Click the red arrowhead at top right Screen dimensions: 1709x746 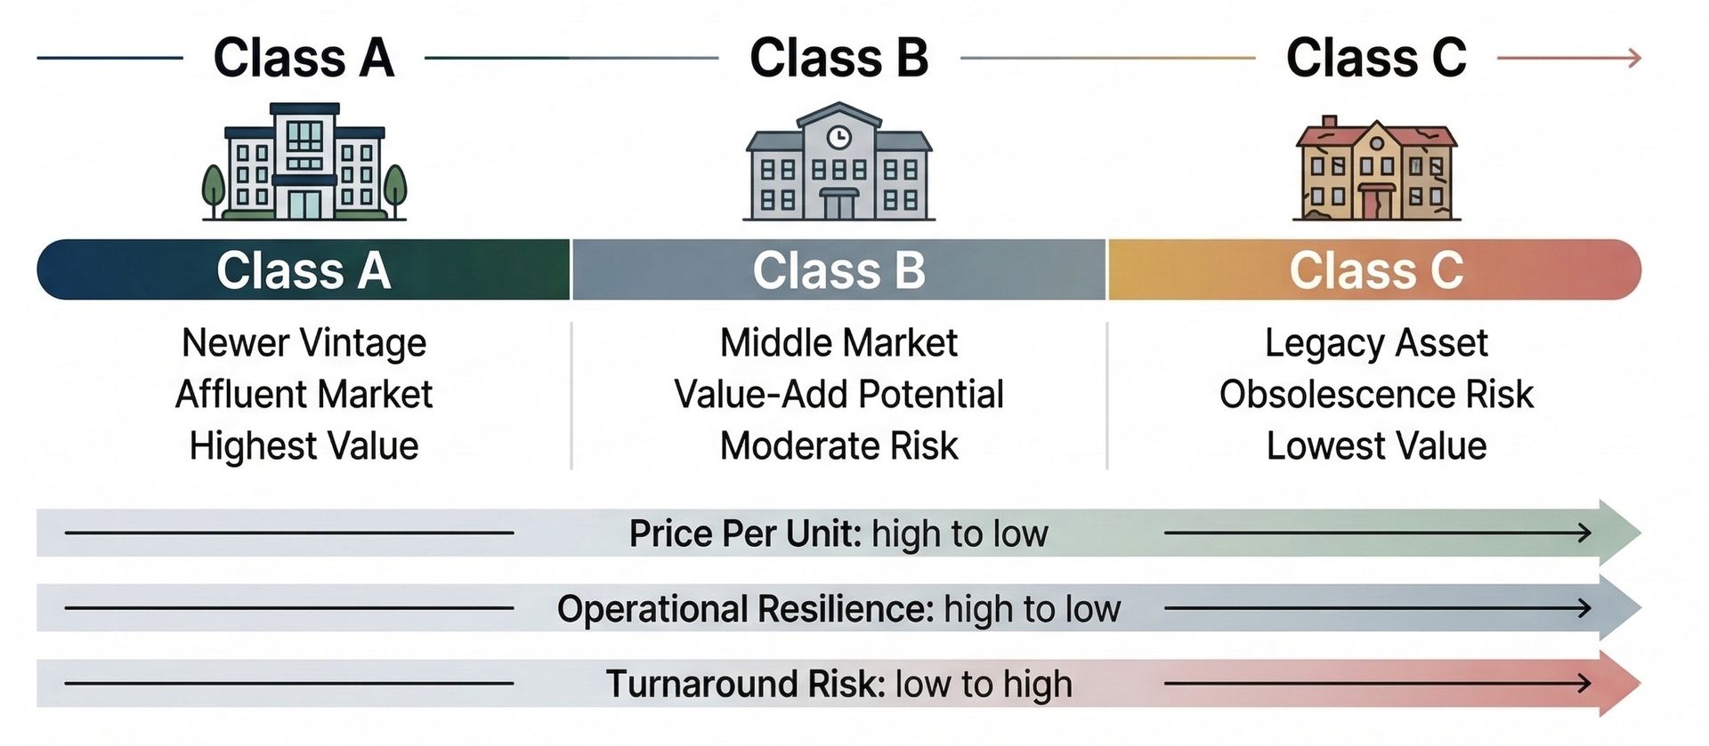pos(1633,59)
